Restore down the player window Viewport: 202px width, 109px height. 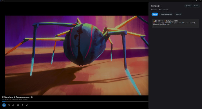[196, 1]
